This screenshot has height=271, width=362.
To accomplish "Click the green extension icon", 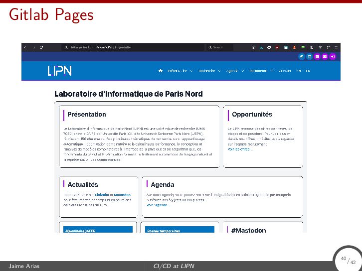I will tap(303, 47).
